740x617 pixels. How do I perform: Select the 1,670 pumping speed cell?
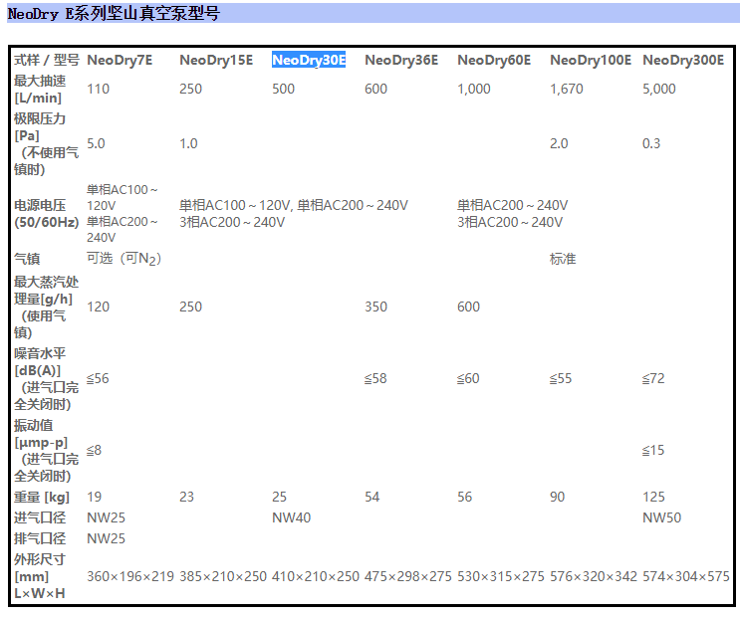tap(566, 89)
